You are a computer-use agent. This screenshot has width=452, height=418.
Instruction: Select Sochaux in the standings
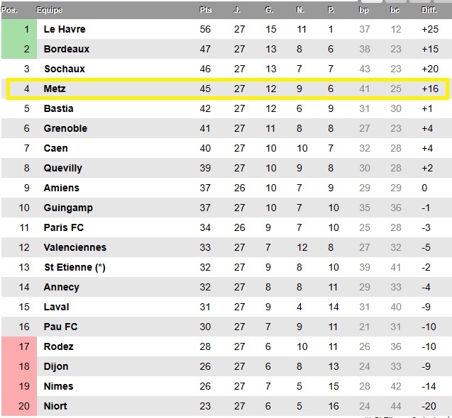65,69
